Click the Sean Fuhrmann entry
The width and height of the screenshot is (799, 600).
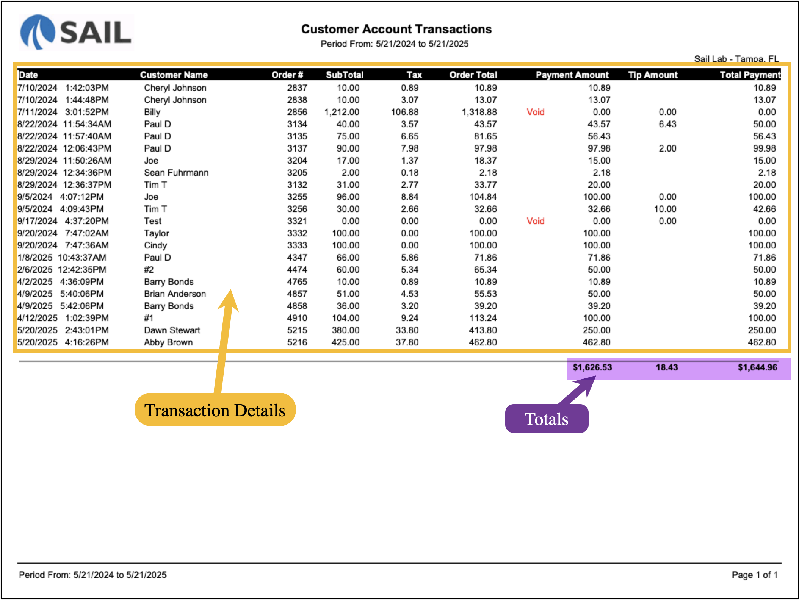[176, 173]
